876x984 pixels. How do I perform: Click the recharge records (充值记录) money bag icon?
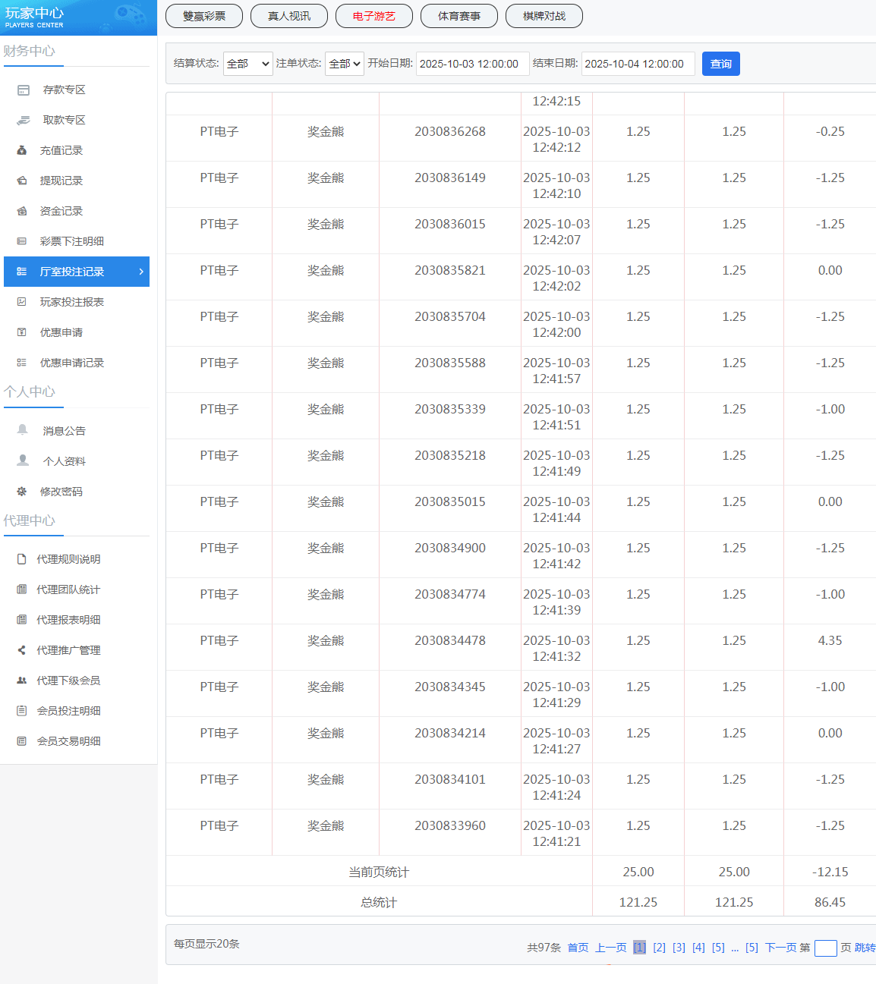(x=22, y=150)
